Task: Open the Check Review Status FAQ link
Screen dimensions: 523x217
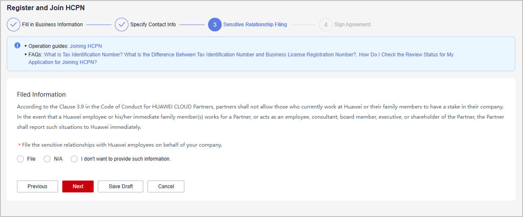Action: point(406,55)
